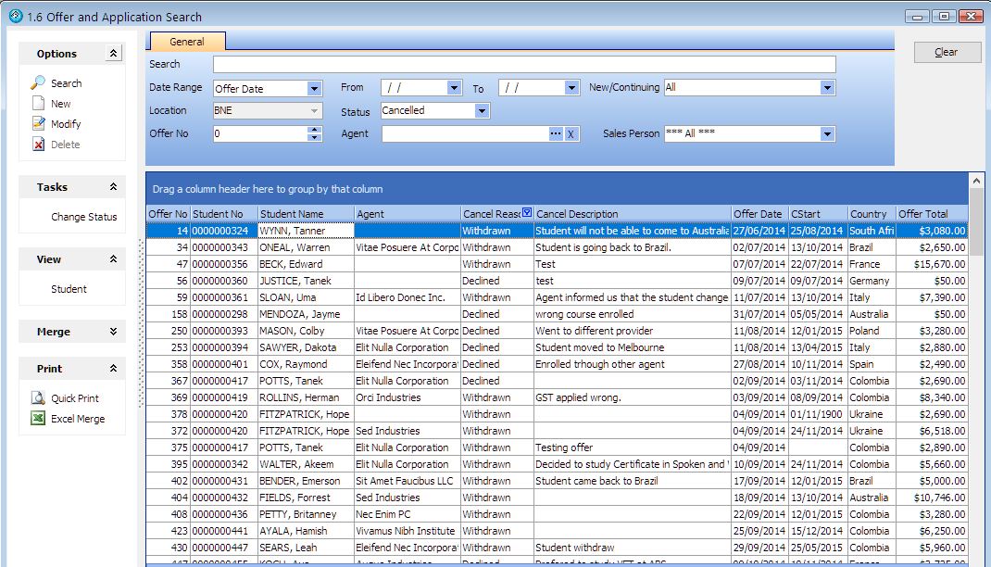Click the Search magnifier icon in Options

[x=38, y=82]
